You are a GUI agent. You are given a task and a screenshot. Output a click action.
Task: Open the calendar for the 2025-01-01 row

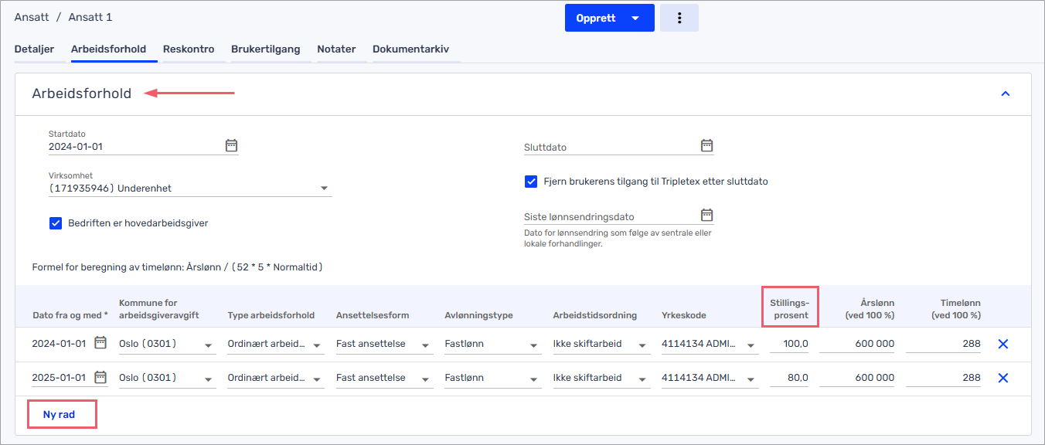[x=100, y=377]
